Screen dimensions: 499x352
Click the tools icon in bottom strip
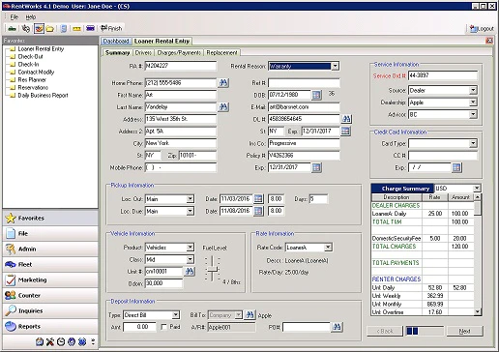click(x=50, y=341)
